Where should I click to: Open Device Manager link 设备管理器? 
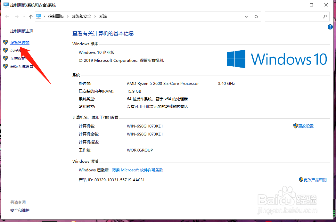[20, 43]
